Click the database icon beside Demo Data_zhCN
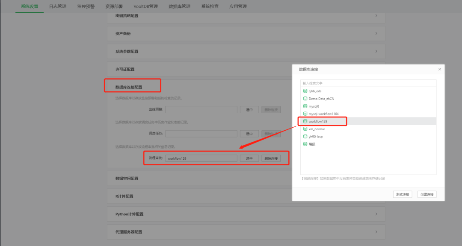This screenshot has width=462, height=246. (x=305, y=99)
